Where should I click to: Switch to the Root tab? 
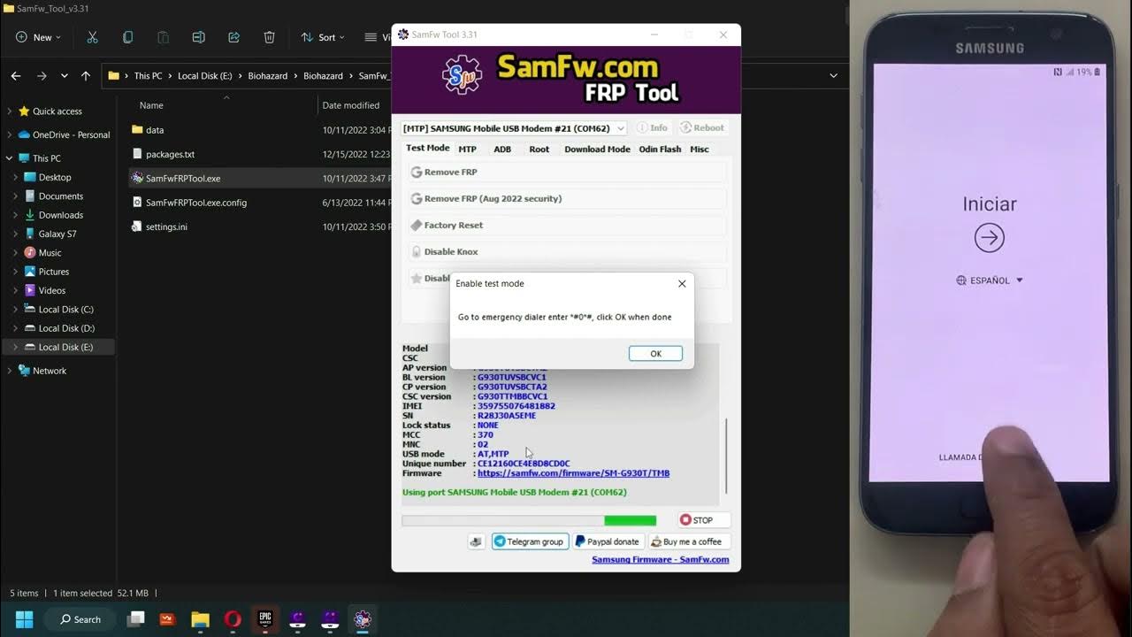pyautogui.click(x=539, y=149)
